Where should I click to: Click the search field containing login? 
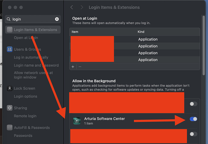pyautogui.click(x=33, y=19)
